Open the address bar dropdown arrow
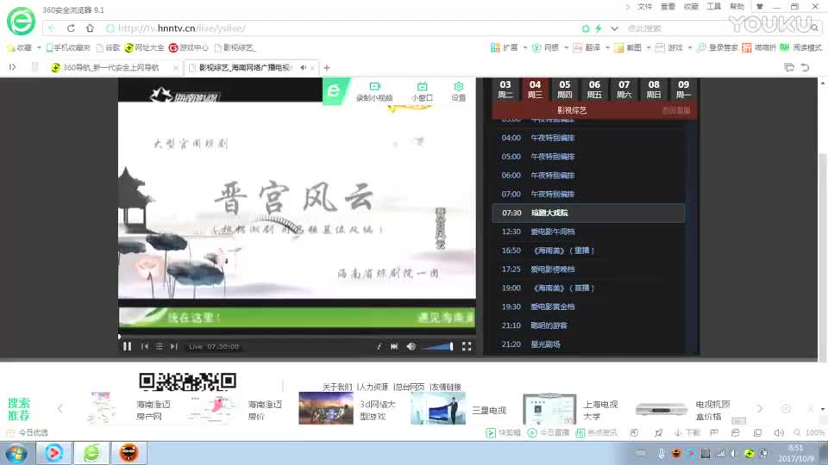 (x=614, y=28)
